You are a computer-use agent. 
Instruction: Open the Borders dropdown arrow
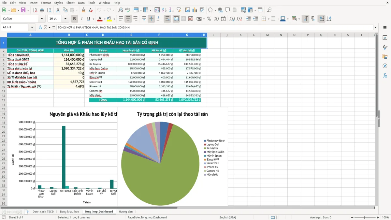pyautogui.click(x=269, y=19)
